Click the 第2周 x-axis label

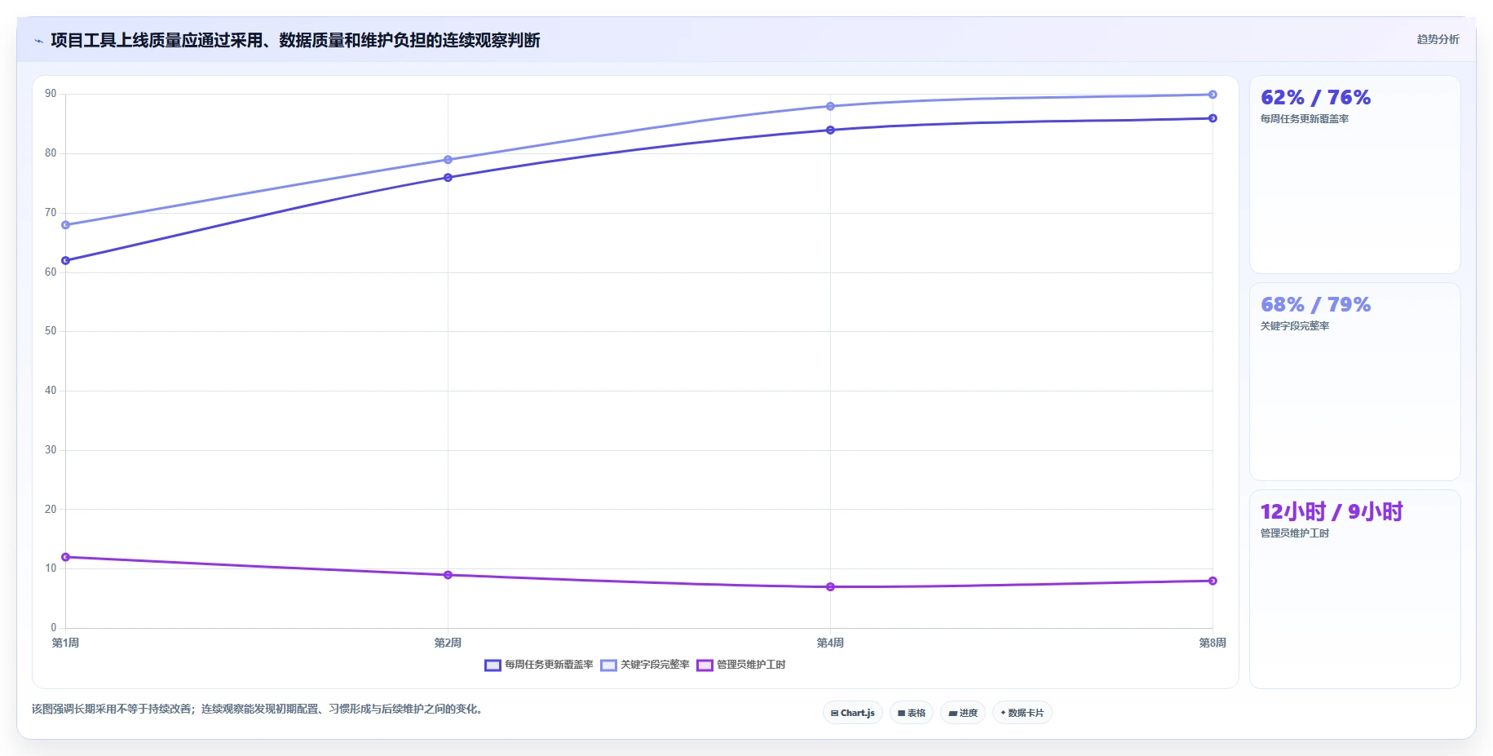click(448, 643)
